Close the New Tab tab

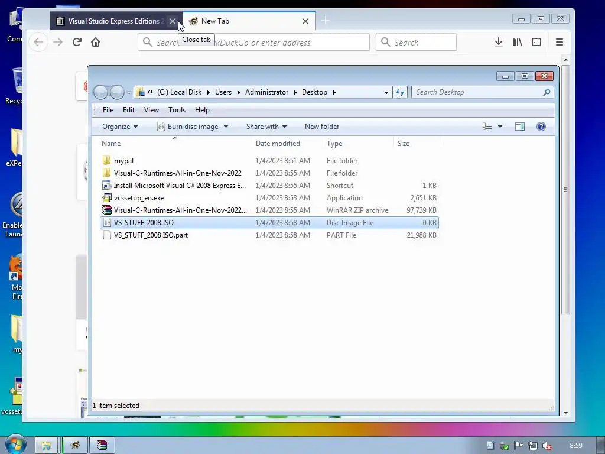(x=305, y=21)
